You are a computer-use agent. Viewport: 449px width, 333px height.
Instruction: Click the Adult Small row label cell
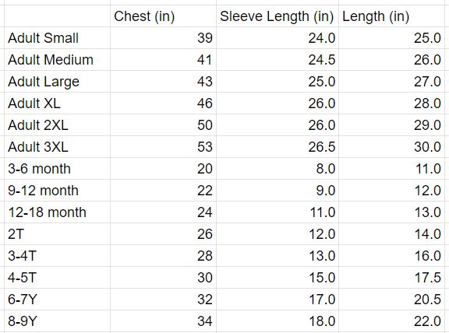click(57, 38)
